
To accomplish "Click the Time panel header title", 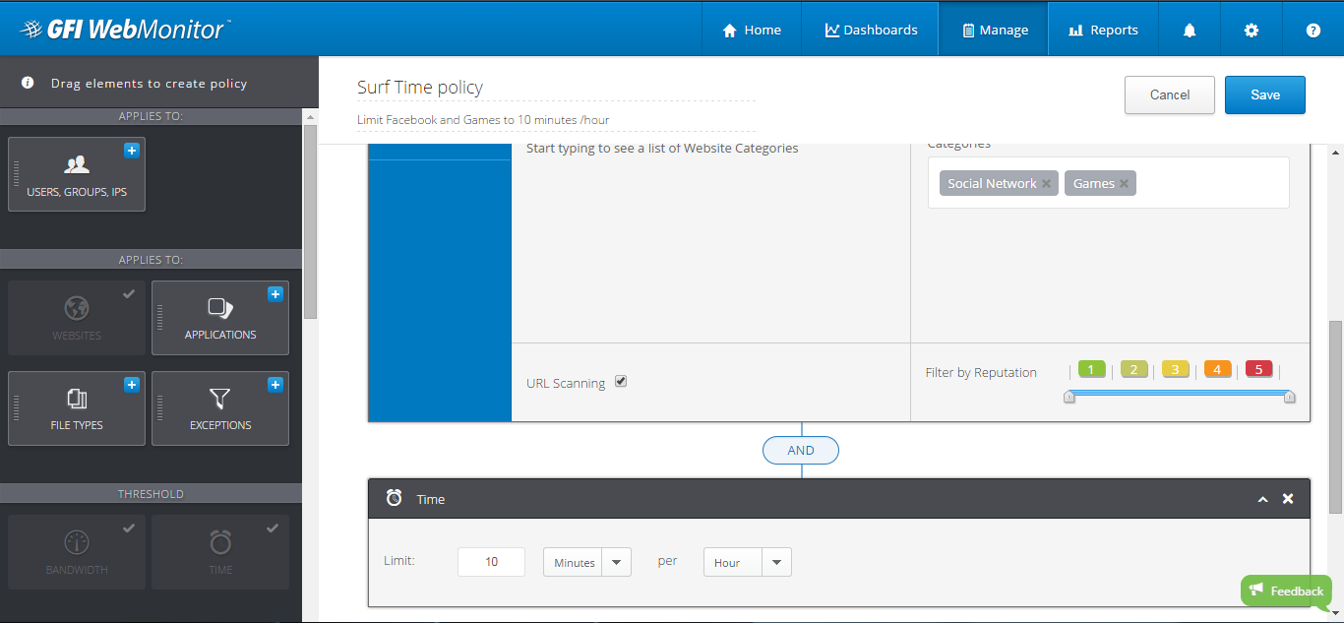I will [431, 499].
